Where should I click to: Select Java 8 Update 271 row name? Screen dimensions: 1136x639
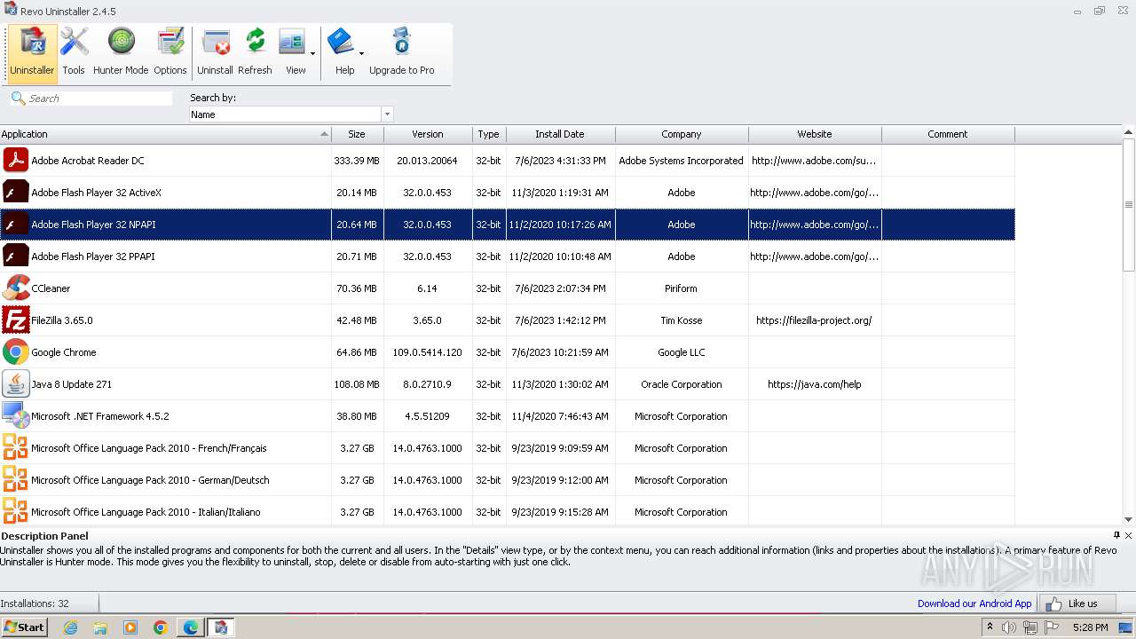point(72,384)
